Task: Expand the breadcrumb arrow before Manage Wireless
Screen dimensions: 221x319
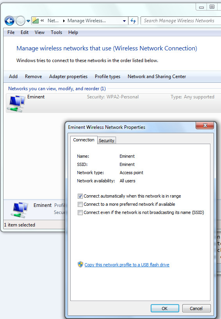Action: coord(64,21)
